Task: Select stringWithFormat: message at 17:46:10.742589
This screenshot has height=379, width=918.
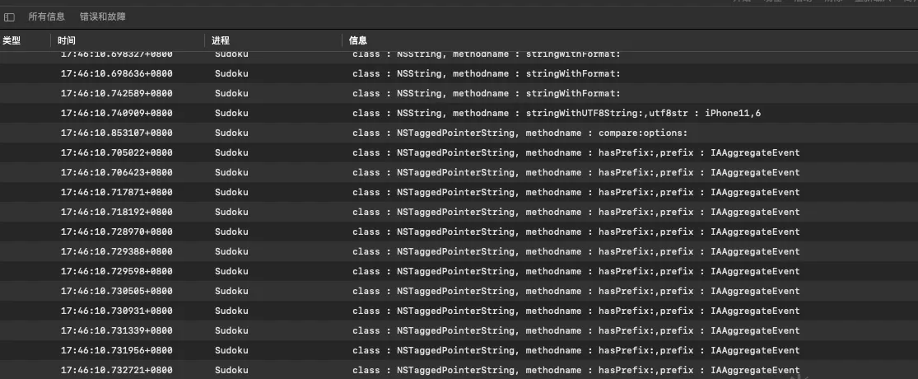Action: point(486,93)
